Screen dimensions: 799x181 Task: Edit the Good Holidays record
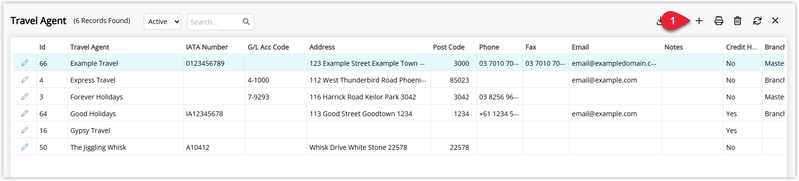click(25, 113)
